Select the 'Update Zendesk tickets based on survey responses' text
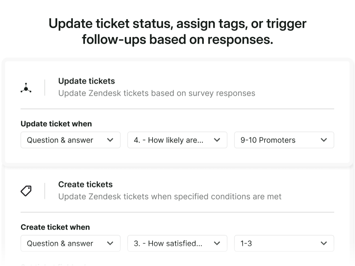This screenshot has height=266, width=355. coord(157,93)
